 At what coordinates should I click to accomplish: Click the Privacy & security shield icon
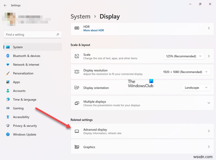[8, 126]
